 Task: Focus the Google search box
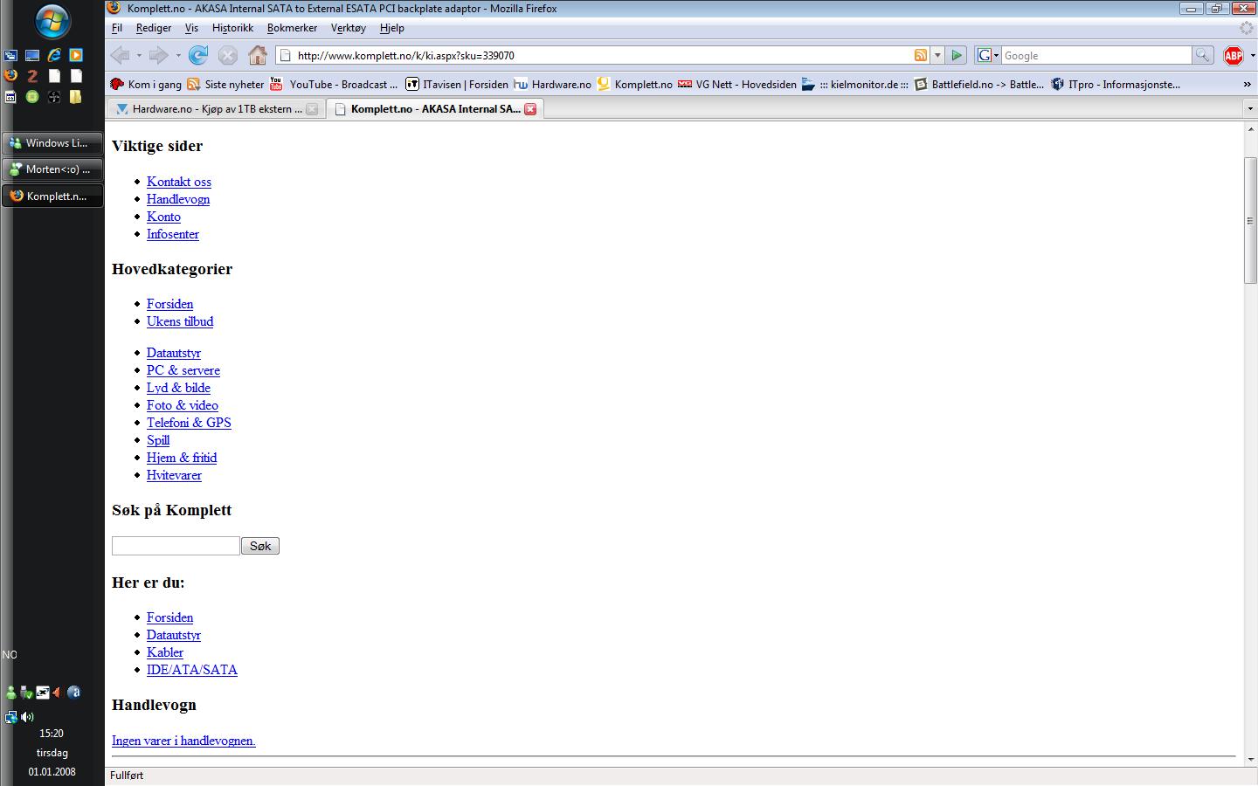click(1096, 55)
